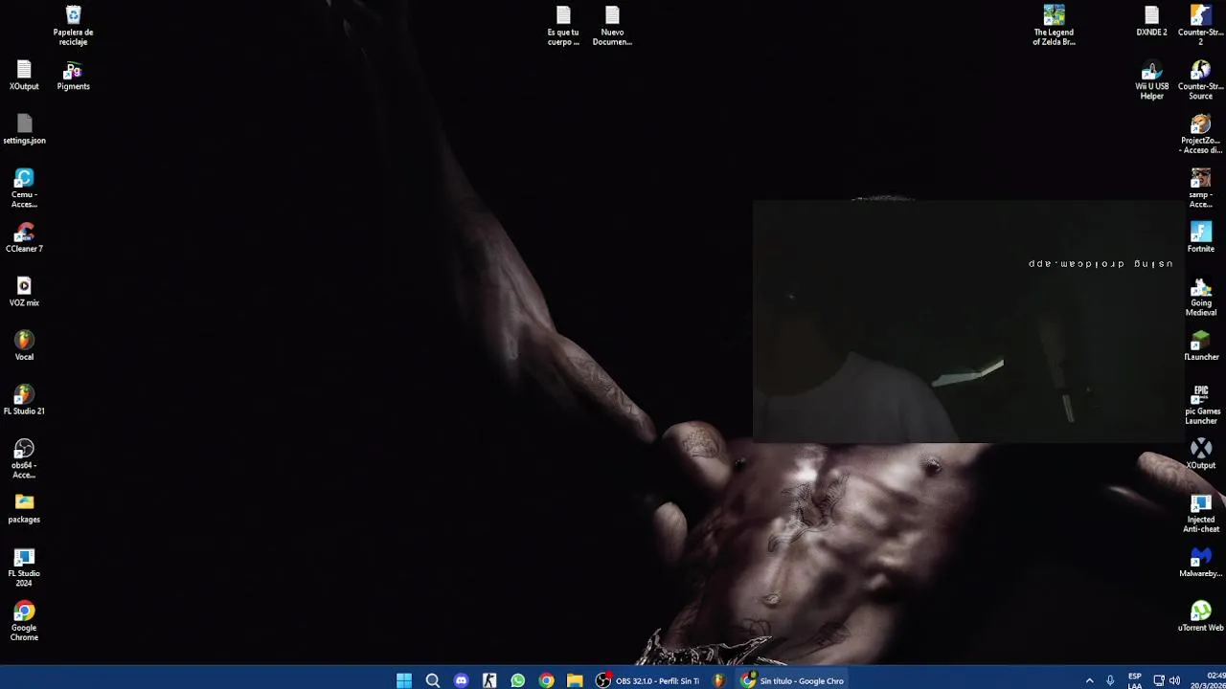Select the DXNDE 2 file
1226x689 pixels.
click(1151, 21)
